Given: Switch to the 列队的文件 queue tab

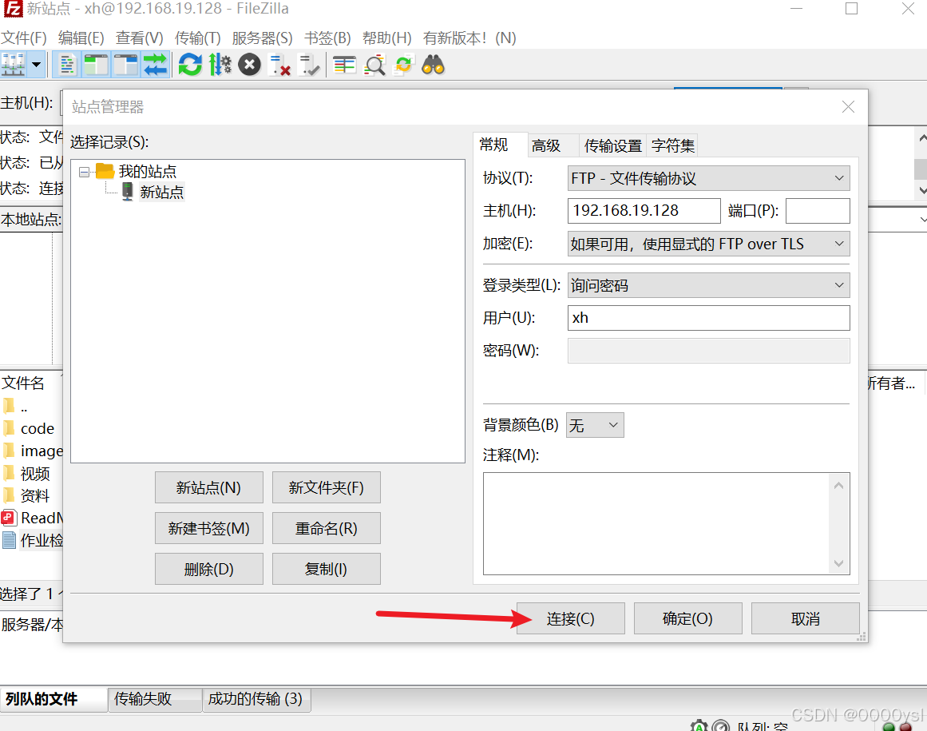Looking at the screenshot, I should point(53,699).
